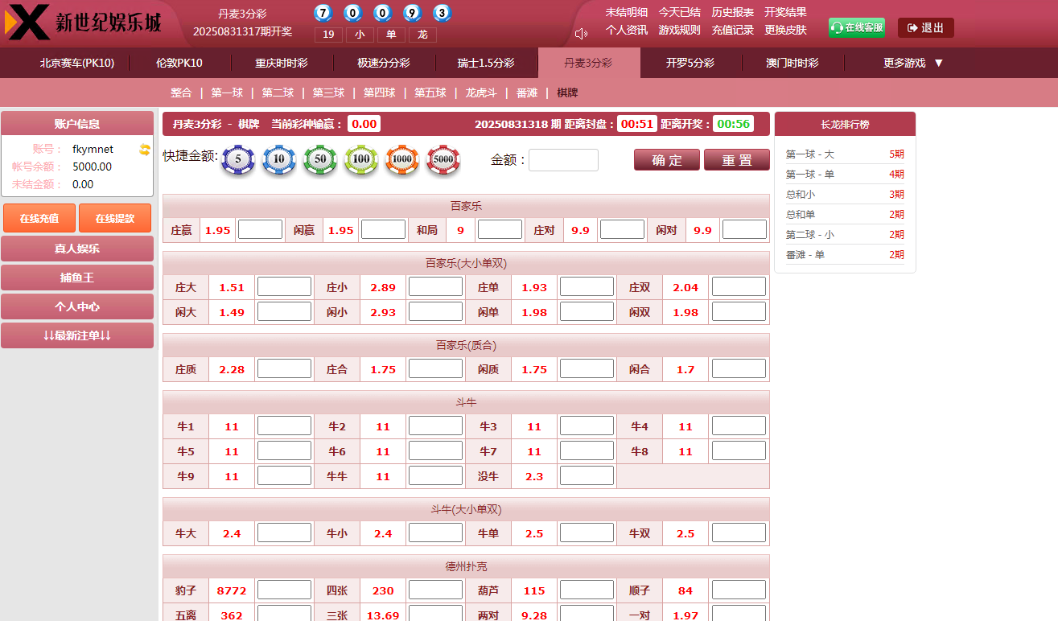The width and height of the screenshot is (1058, 621).
Task: Reset the bet form with 重置
Action: (x=736, y=159)
